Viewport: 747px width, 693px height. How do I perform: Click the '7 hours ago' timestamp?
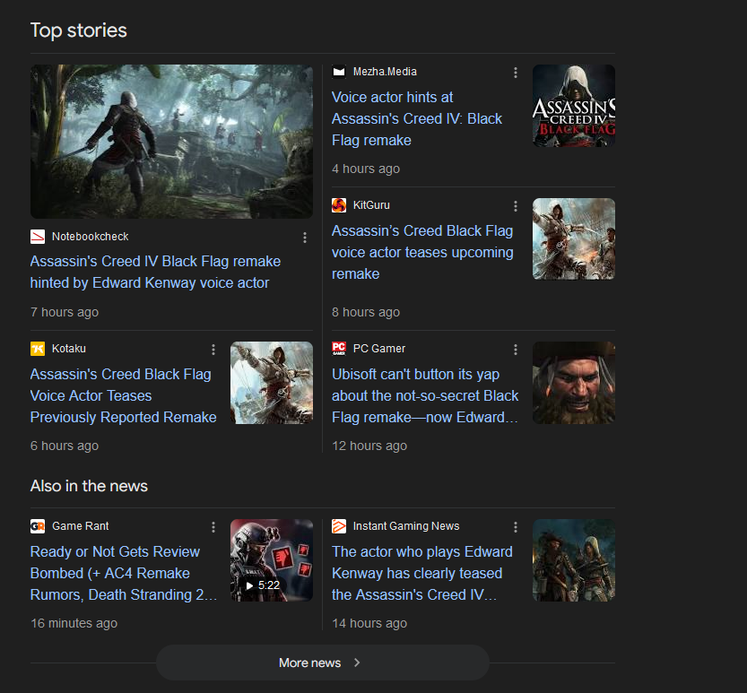point(65,313)
